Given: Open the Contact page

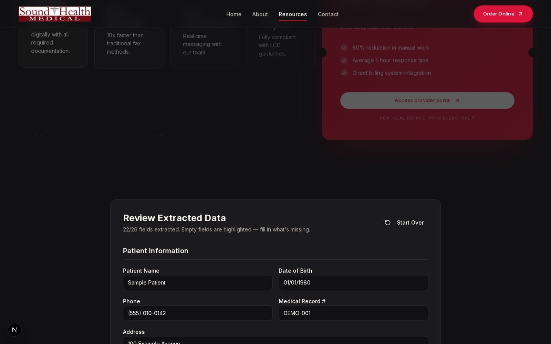Looking at the screenshot, I should pos(328,14).
